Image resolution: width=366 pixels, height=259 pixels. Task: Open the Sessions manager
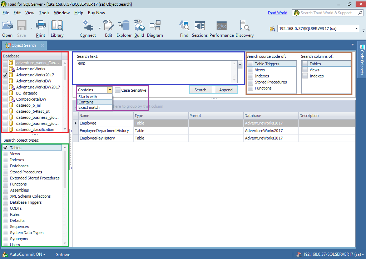pos(199,29)
